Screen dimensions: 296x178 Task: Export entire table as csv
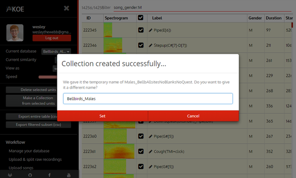pyautogui.click(x=31, y=117)
